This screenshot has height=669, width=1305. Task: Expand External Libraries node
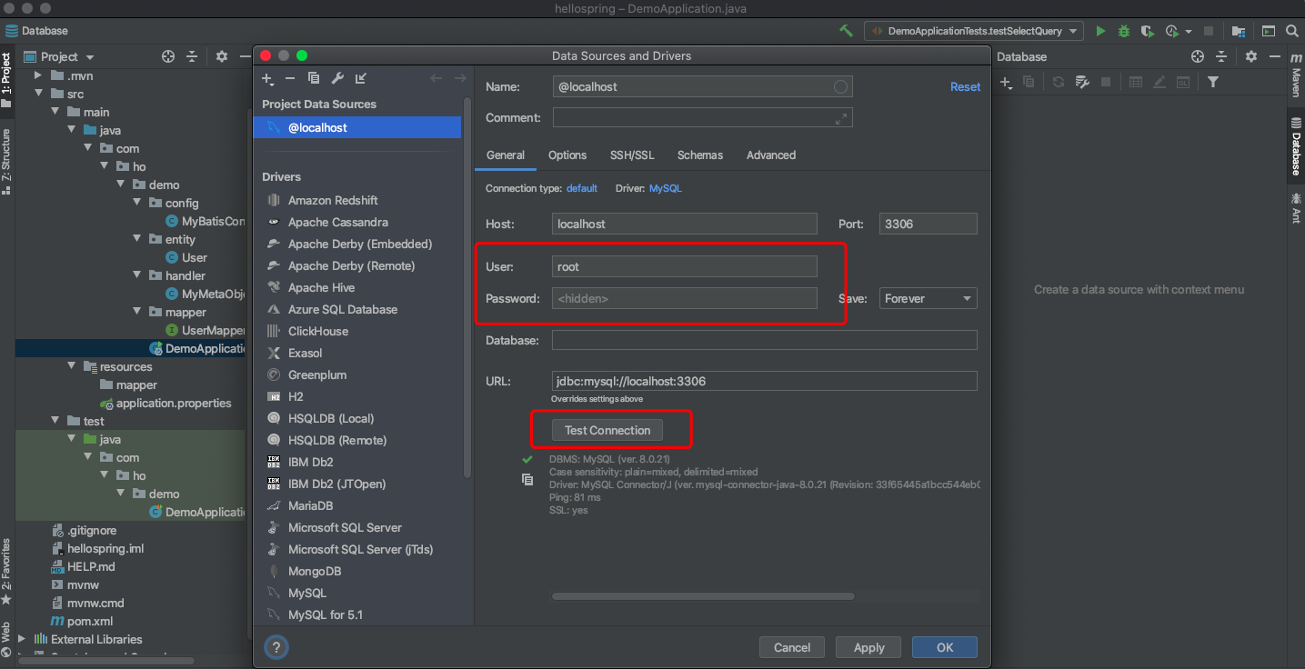(22, 639)
